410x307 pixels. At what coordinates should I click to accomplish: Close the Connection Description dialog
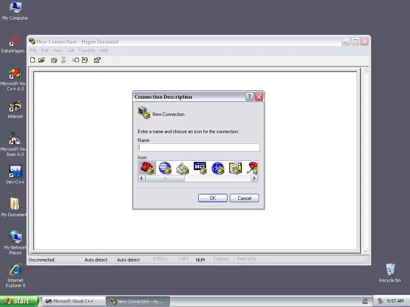point(259,97)
